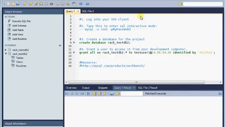Select rack_maindb1 in schema tree
The image size is (225, 127).
click(20, 50)
